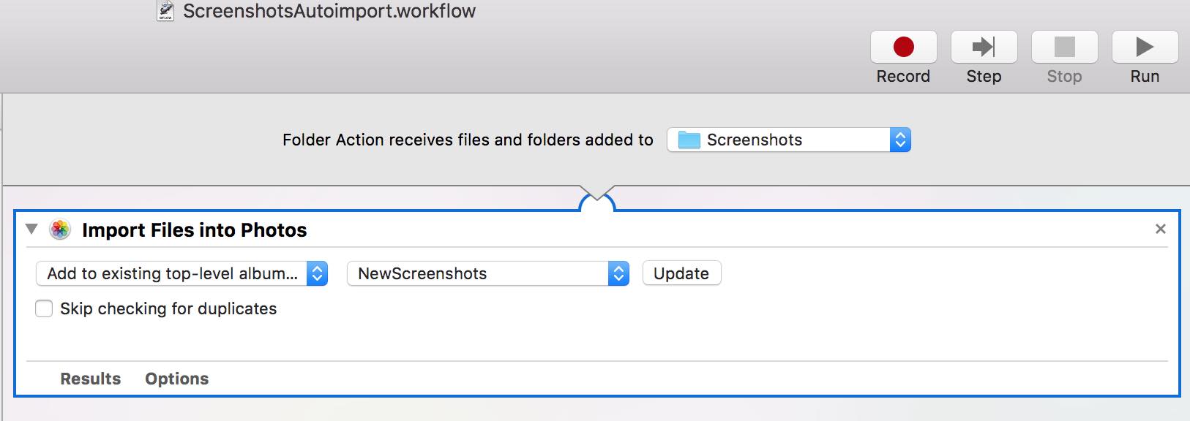Click the red Record button icon

point(903,48)
